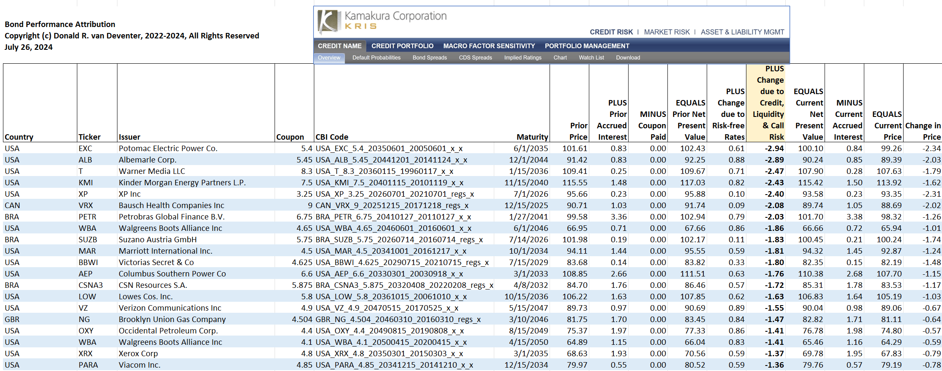This screenshot has width=942, height=371.
Task: Click the prior price value 115.55
Action: (x=574, y=183)
